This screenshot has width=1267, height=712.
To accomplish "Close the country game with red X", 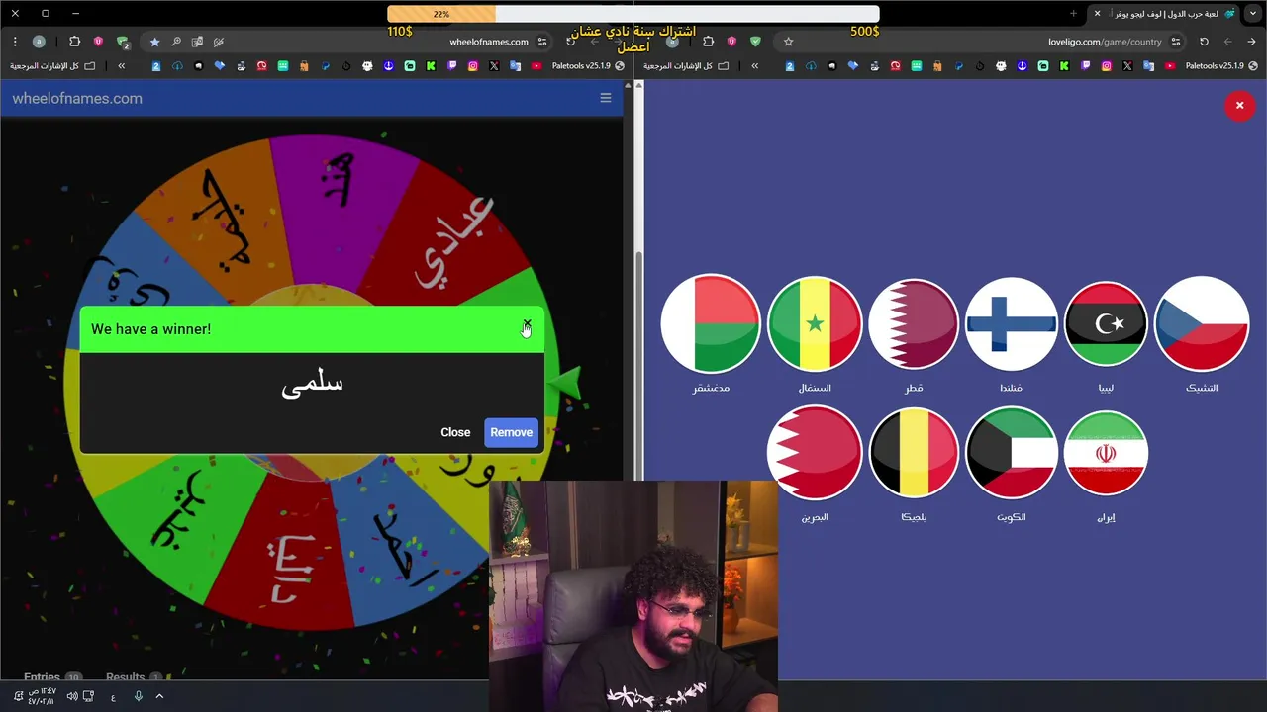I will coord(1239,106).
